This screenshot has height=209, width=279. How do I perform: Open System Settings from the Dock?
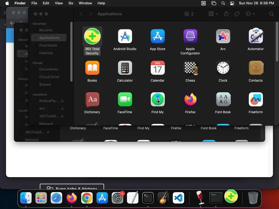[117, 198]
